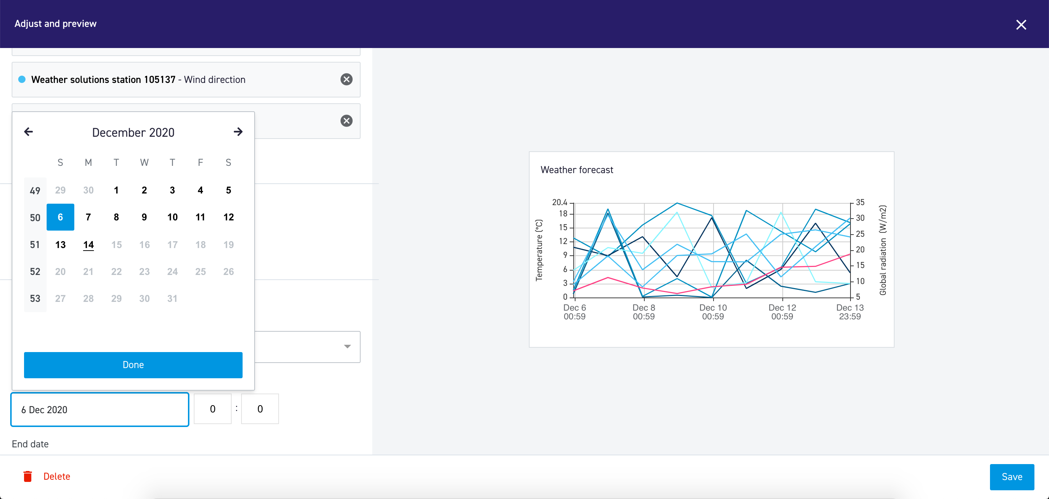
Task: Click the December 2020 month title
Action: [x=133, y=132]
